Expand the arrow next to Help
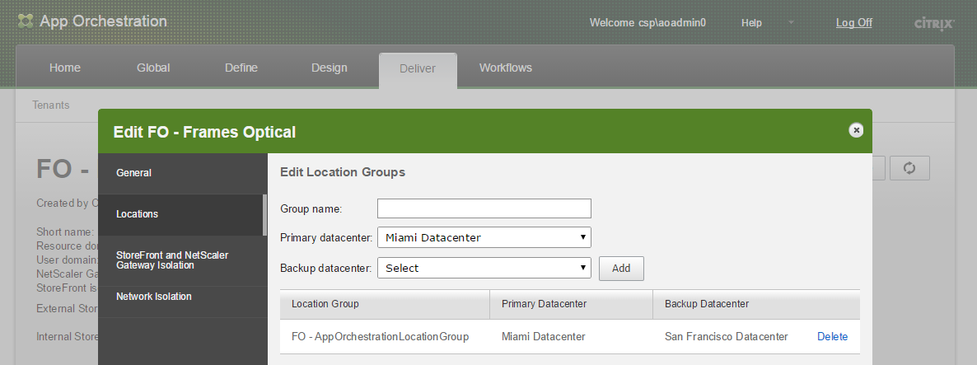This screenshot has width=977, height=365. pyautogui.click(x=791, y=22)
